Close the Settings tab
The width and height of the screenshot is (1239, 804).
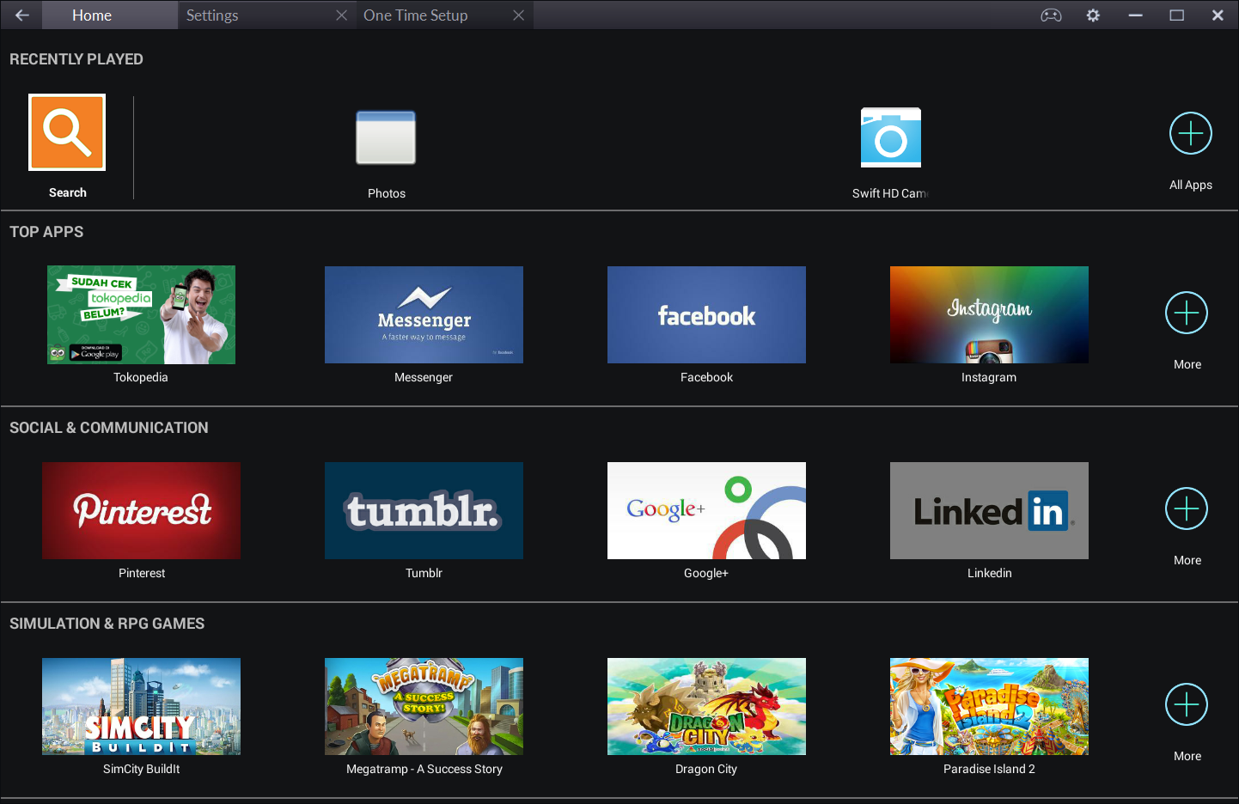(x=341, y=15)
